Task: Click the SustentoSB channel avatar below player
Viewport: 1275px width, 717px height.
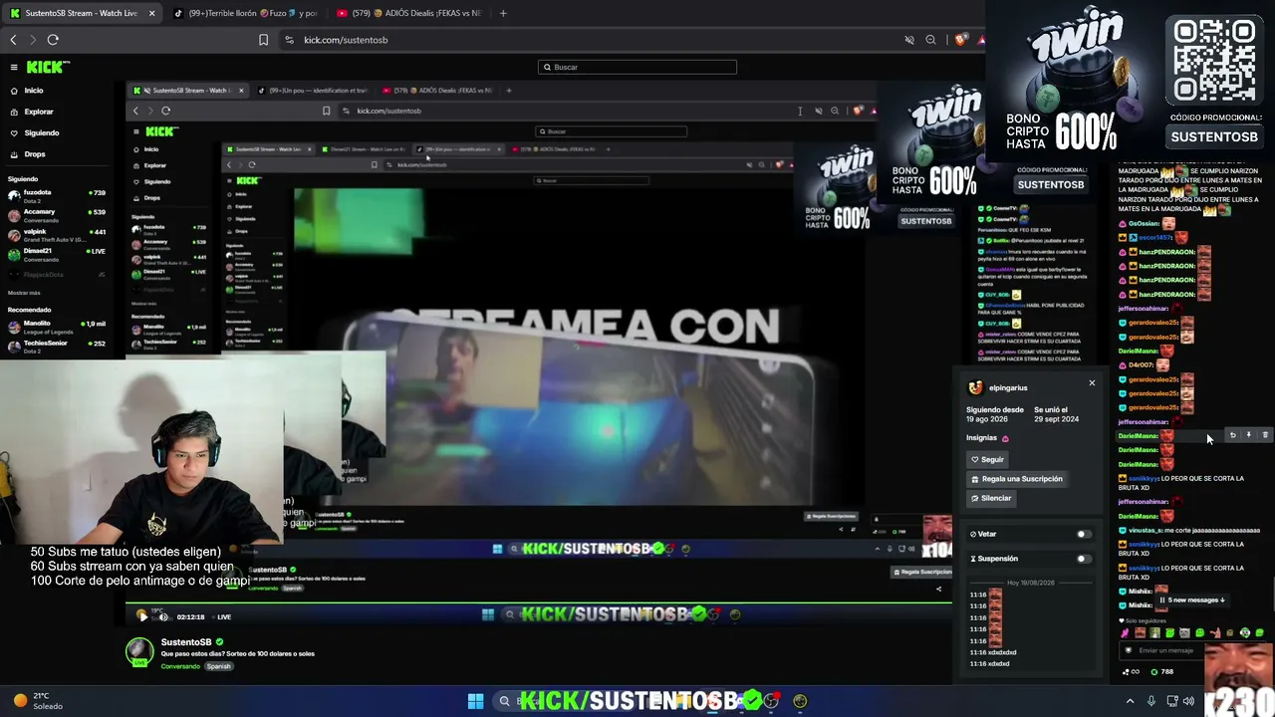Action: coord(139,652)
